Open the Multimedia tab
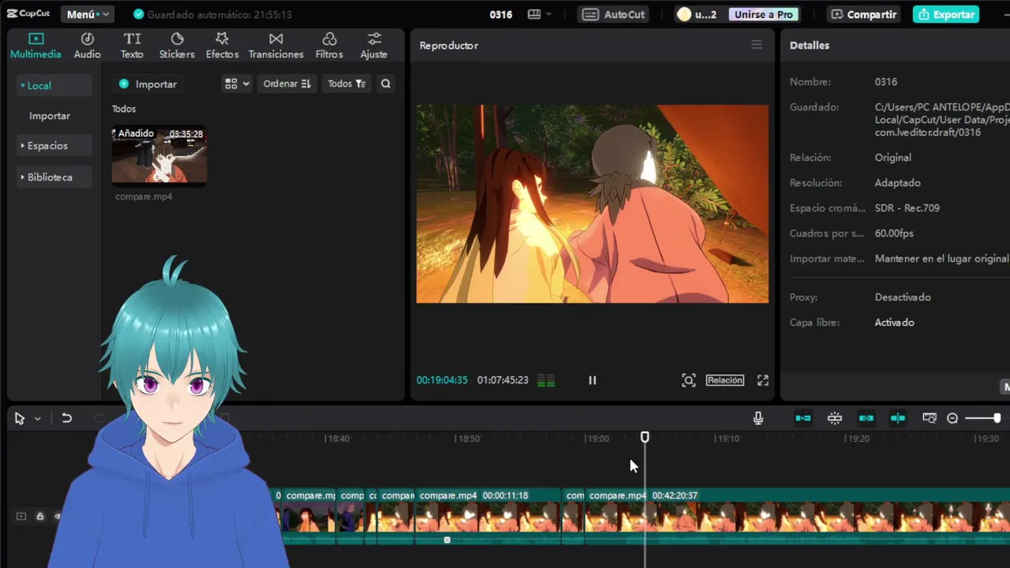The width and height of the screenshot is (1010, 568). coord(36,46)
